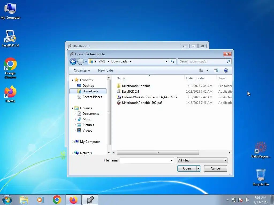Click the Open button

(187, 168)
